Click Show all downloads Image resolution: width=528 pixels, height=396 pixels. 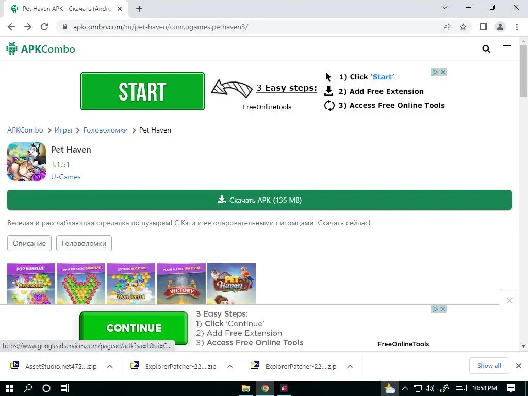489,366
